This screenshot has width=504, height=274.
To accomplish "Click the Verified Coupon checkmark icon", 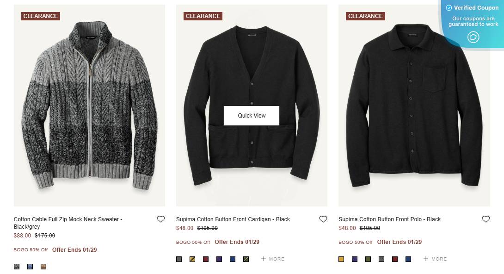I will (x=449, y=8).
